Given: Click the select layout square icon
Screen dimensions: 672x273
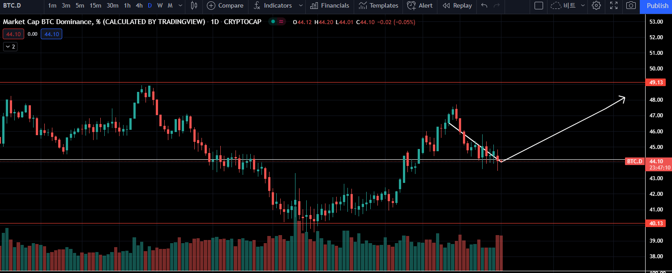Looking at the screenshot, I should pyautogui.click(x=539, y=6).
